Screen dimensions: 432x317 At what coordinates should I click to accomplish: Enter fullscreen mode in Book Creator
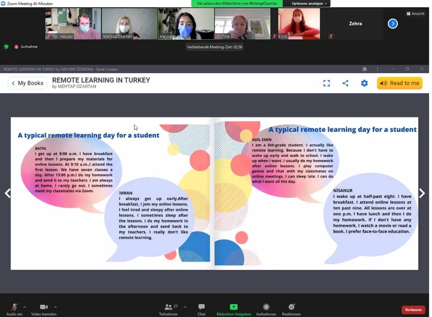pos(326,83)
